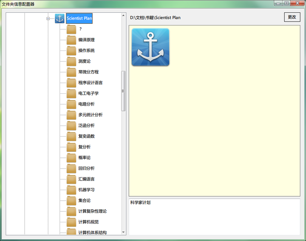Select the 集合论 folder label
This screenshot has width=306, height=241.
click(x=85, y=200)
